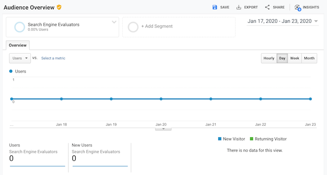The width and height of the screenshot is (327, 175).
Task: Click the 'New Users' scorecard heading
Action: click(x=82, y=145)
